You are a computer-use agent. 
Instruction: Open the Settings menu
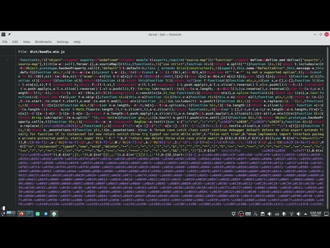click(x=63, y=42)
